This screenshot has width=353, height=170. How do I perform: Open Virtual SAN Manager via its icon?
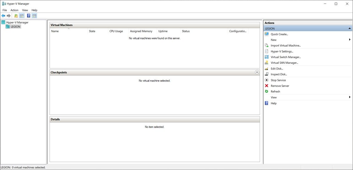267,63
